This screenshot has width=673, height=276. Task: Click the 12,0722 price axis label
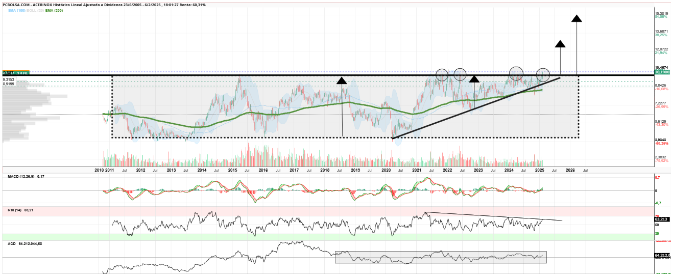click(661, 49)
